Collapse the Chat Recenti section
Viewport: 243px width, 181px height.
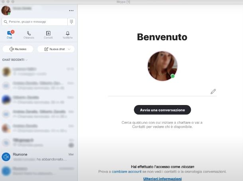coord(15,60)
